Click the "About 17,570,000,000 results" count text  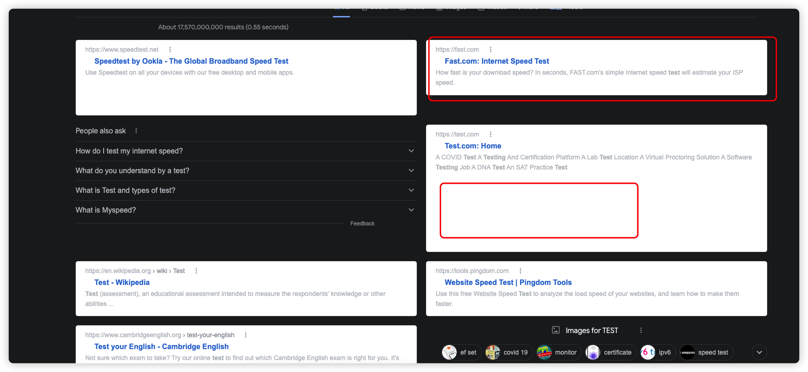[223, 27]
